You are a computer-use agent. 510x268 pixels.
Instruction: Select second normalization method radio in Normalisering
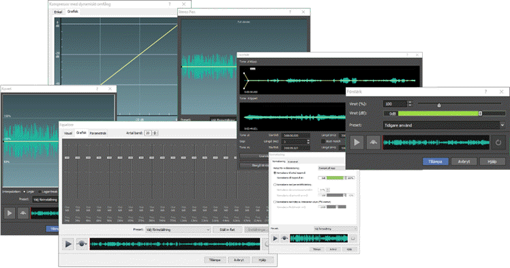[275, 185]
